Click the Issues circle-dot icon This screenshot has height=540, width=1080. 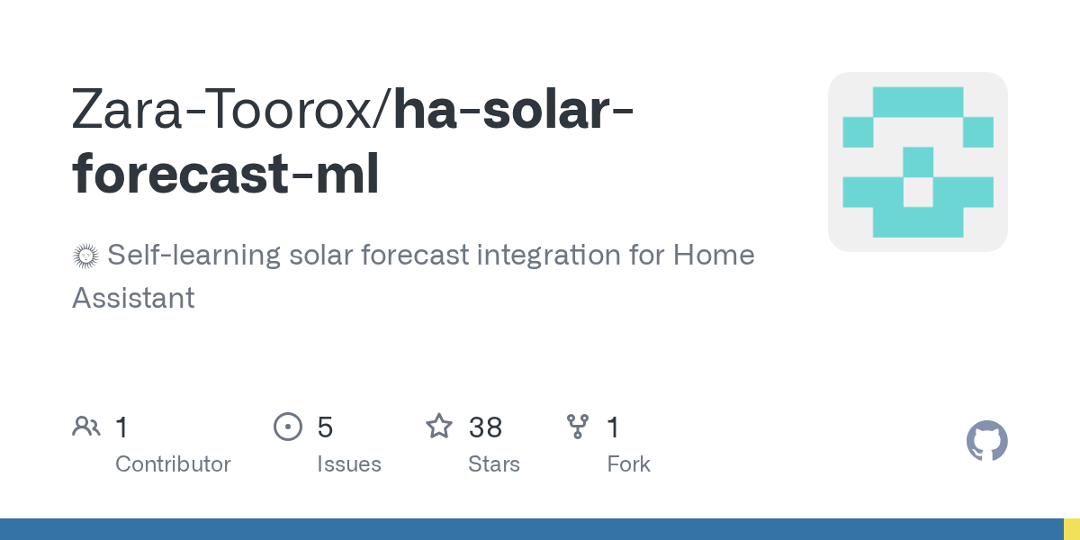[x=287, y=427]
